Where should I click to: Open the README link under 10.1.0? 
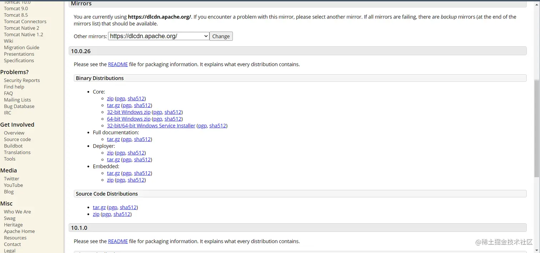pos(118,241)
